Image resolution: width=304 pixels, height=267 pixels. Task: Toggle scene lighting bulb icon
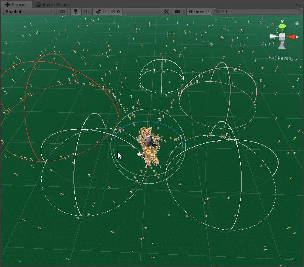pos(76,11)
